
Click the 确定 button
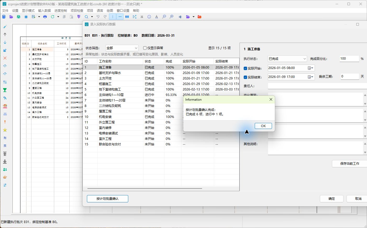332,199
